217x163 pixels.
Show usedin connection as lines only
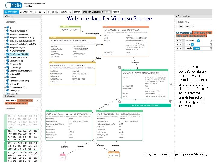pyautogui.click(x=181, y=48)
